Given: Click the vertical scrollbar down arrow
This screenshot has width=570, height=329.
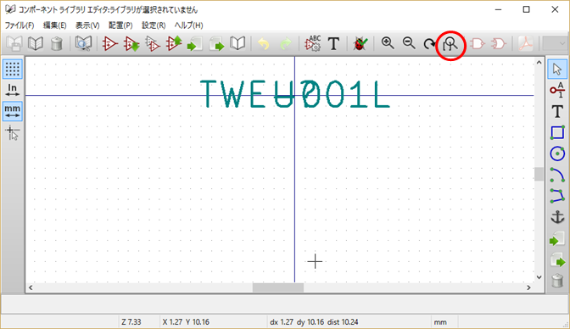Looking at the screenshot, I should pyautogui.click(x=539, y=277).
